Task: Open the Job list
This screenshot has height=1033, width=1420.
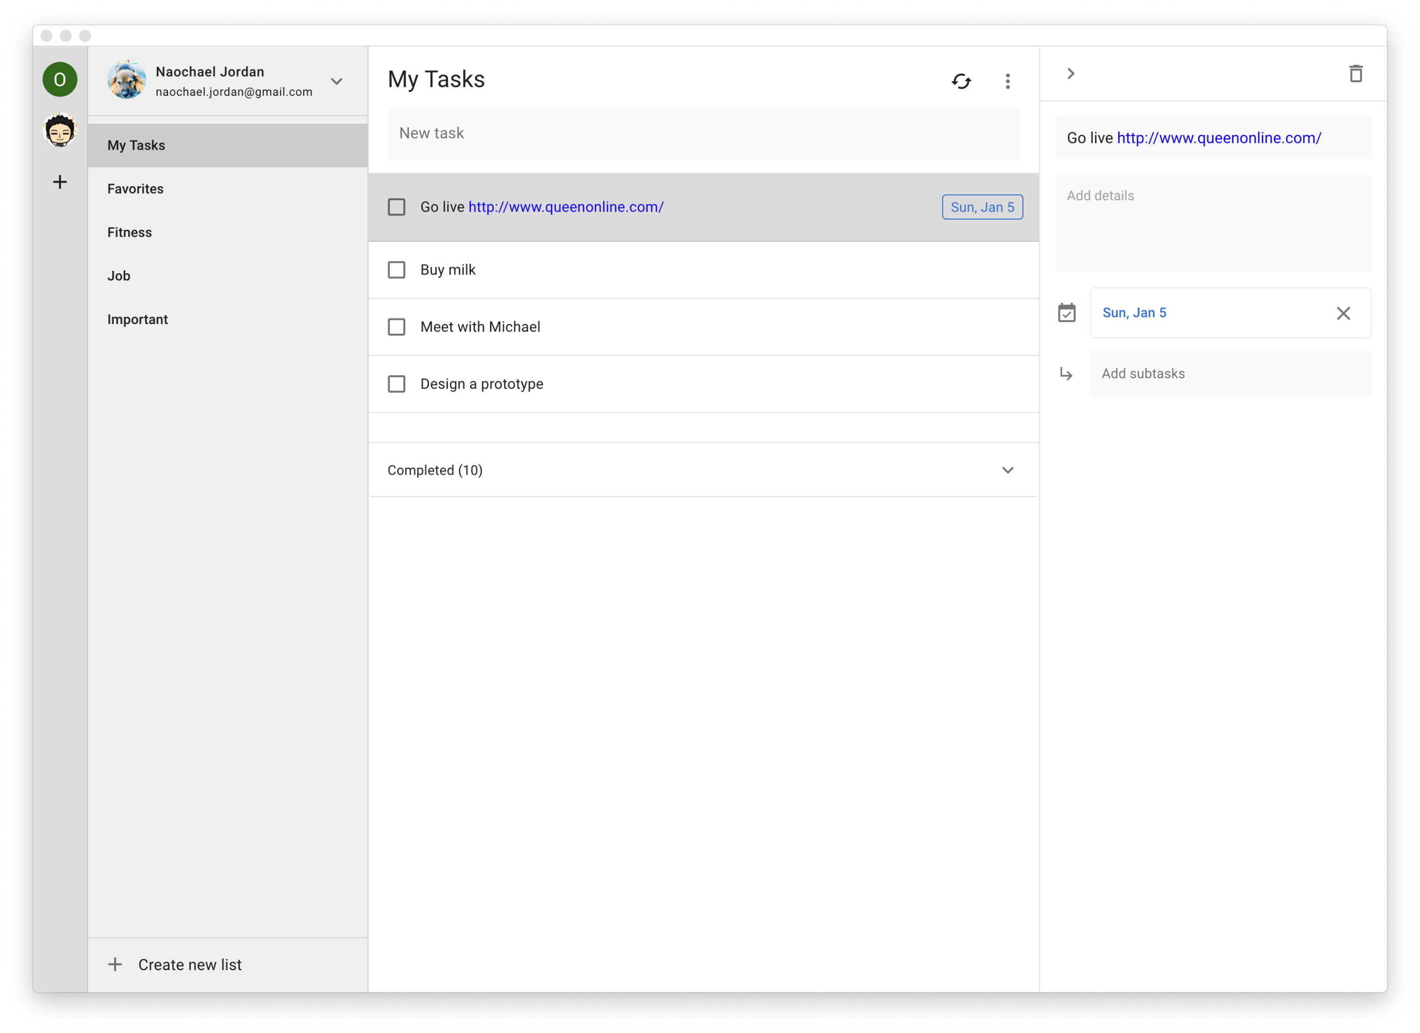Action: 228,276
